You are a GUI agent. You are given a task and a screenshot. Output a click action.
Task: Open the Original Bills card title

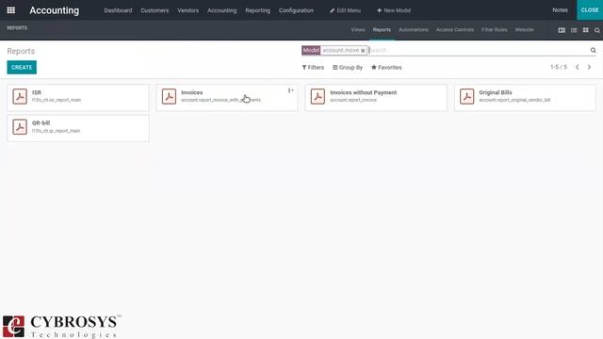pos(496,92)
